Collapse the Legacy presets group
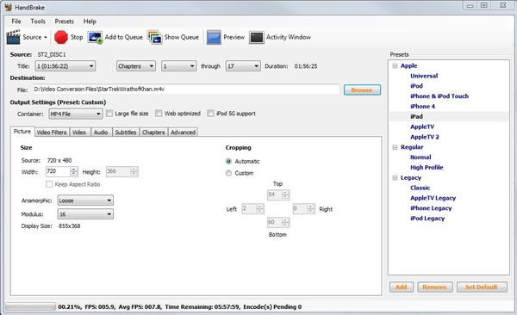Image resolution: width=517 pixels, height=315 pixels. click(395, 178)
